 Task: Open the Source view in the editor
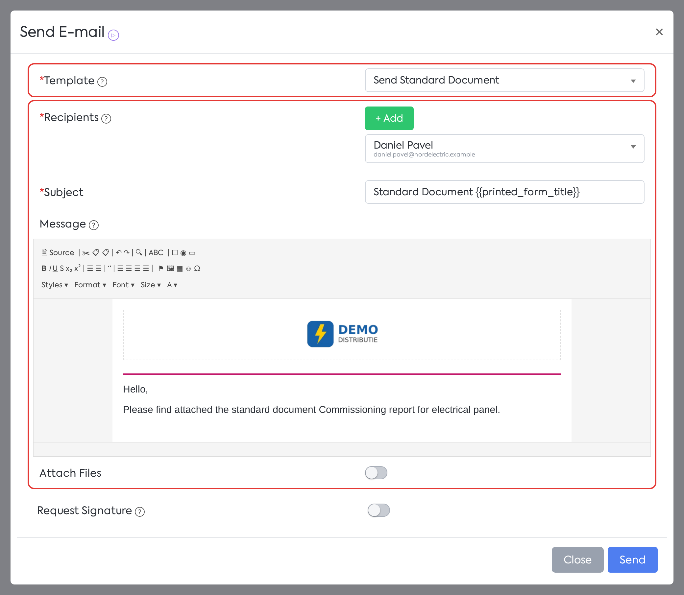58,253
